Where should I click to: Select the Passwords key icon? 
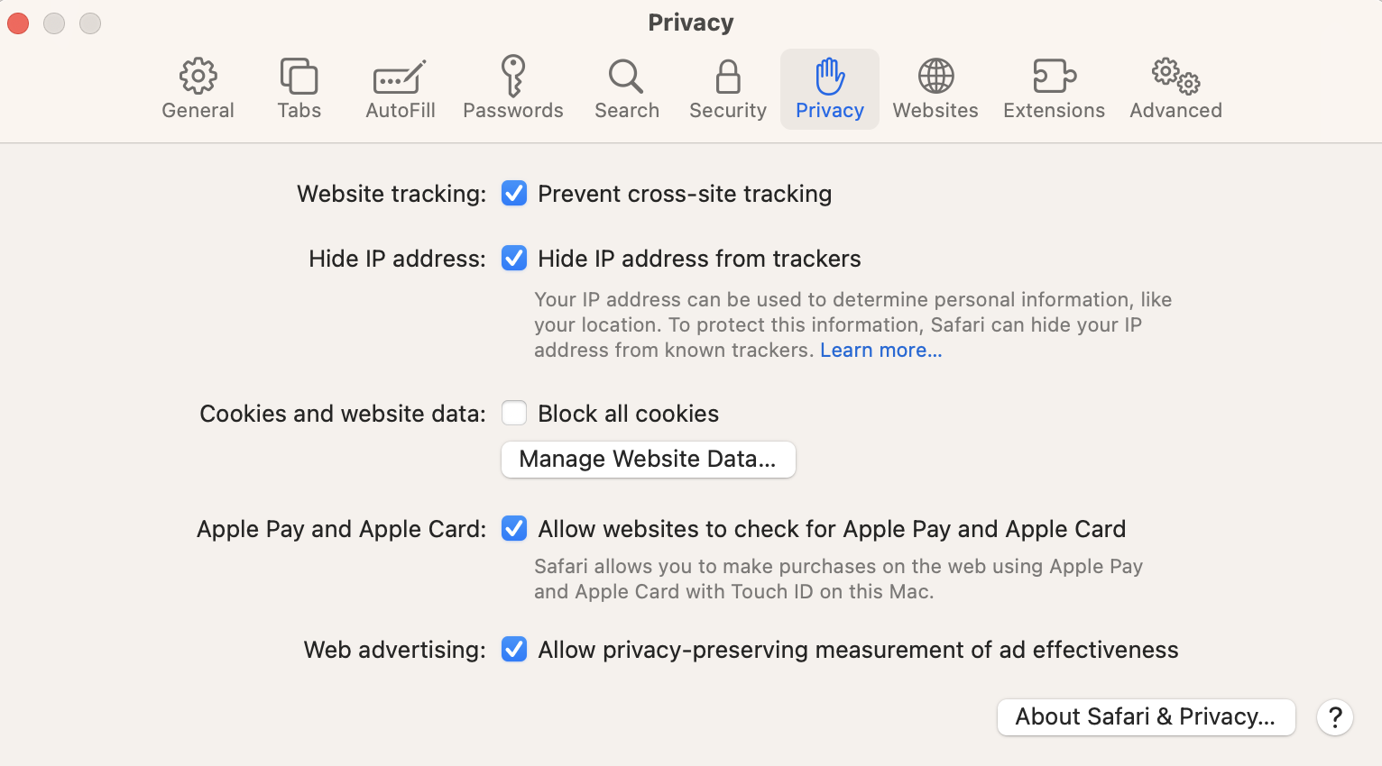(513, 78)
